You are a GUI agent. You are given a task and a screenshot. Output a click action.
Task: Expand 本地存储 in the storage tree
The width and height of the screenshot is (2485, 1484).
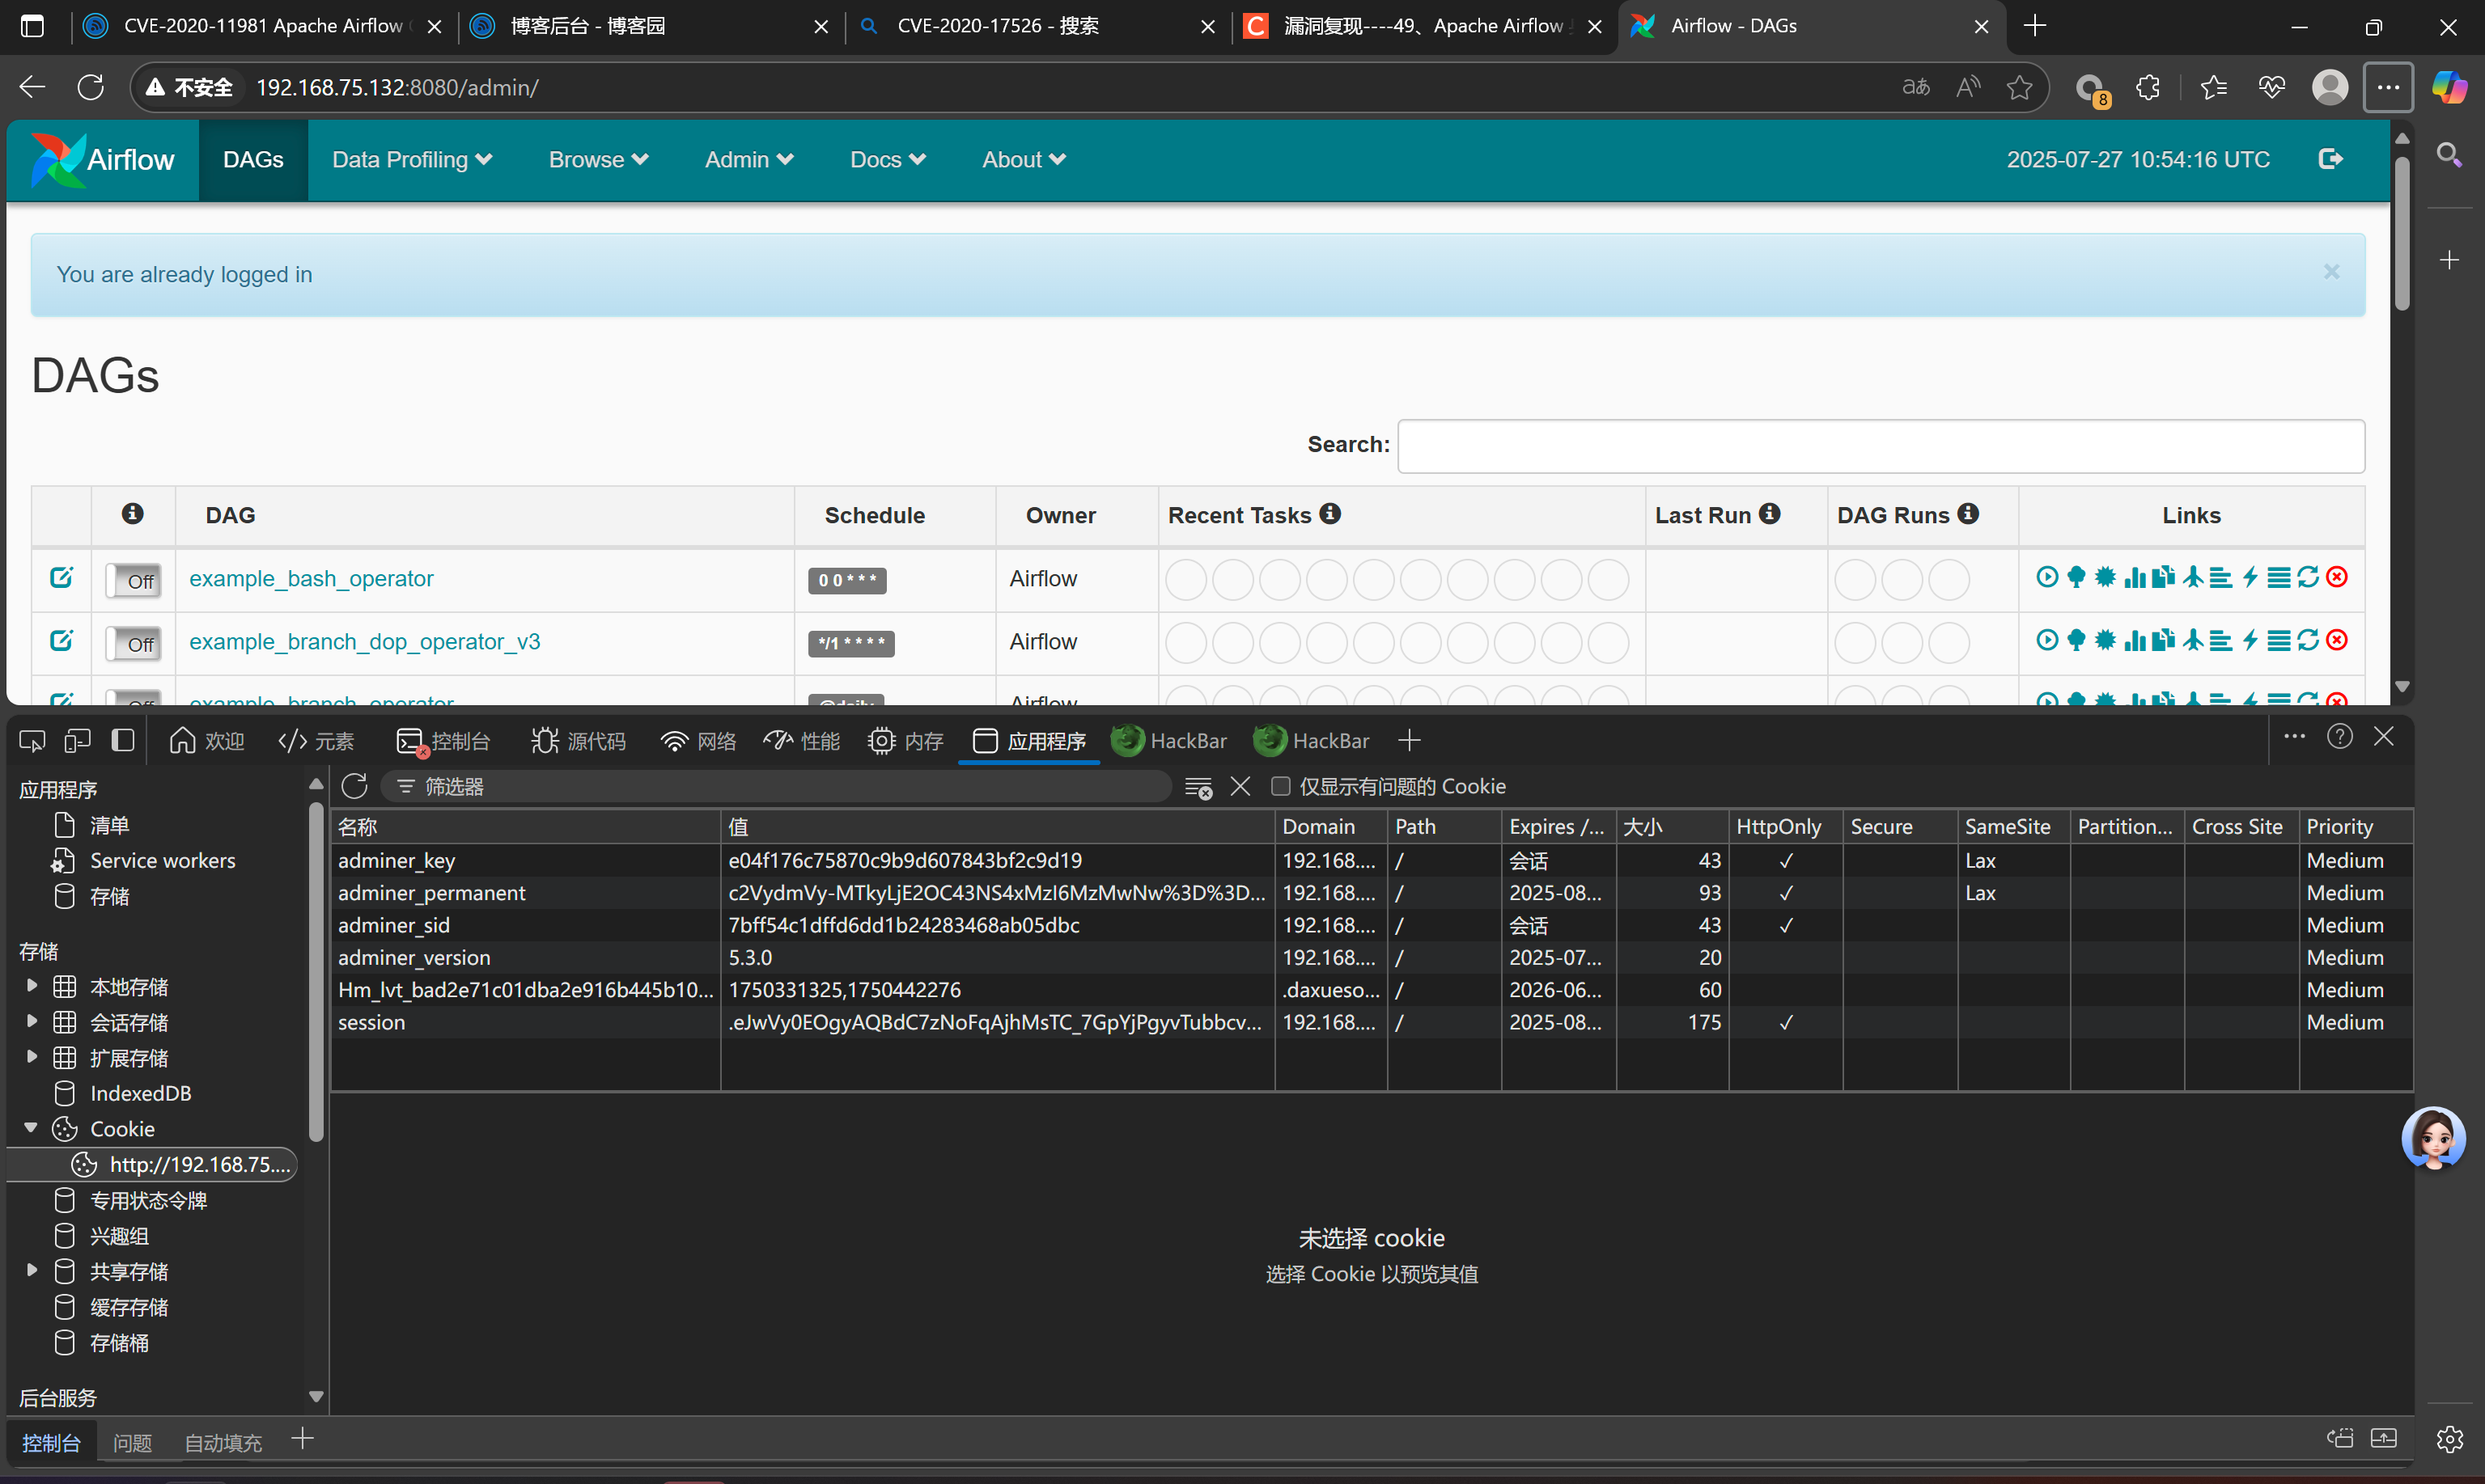click(31, 986)
